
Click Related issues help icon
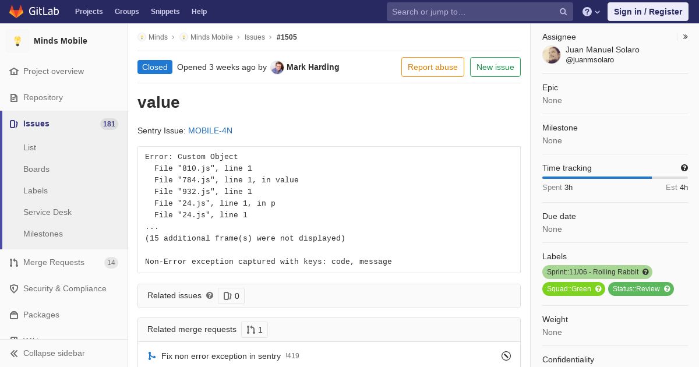pyautogui.click(x=210, y=295)
